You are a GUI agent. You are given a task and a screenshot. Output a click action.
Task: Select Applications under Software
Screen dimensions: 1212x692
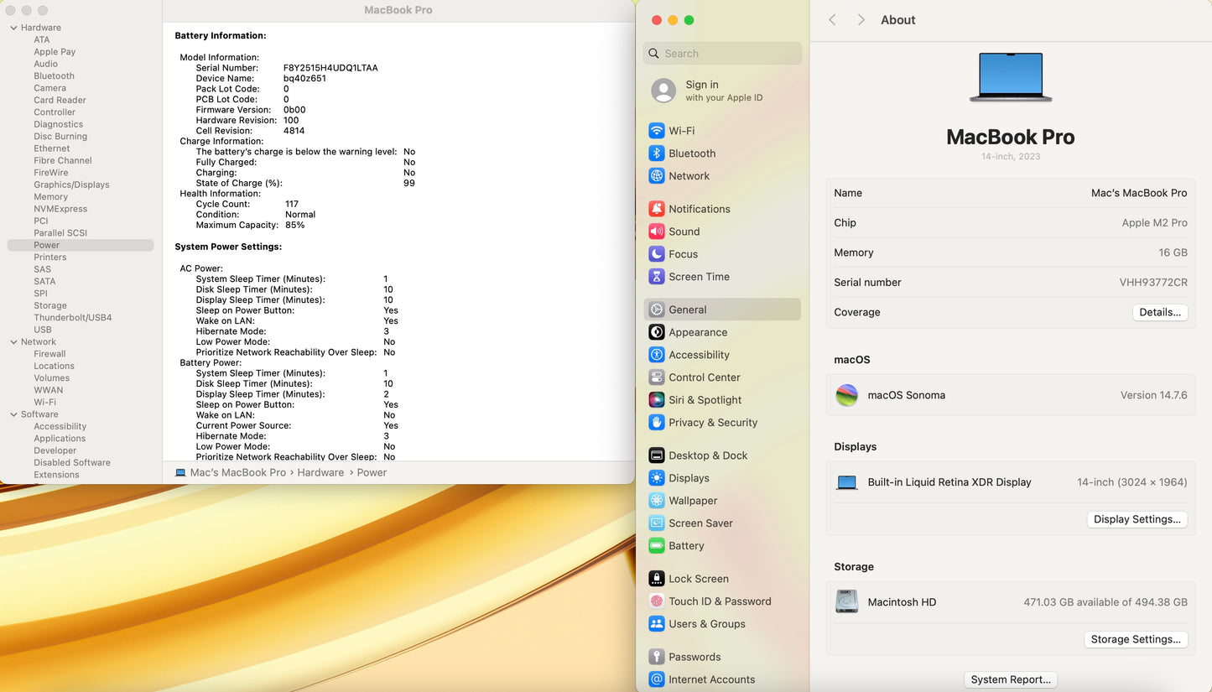pyautogui.click(x=60, y=439)
